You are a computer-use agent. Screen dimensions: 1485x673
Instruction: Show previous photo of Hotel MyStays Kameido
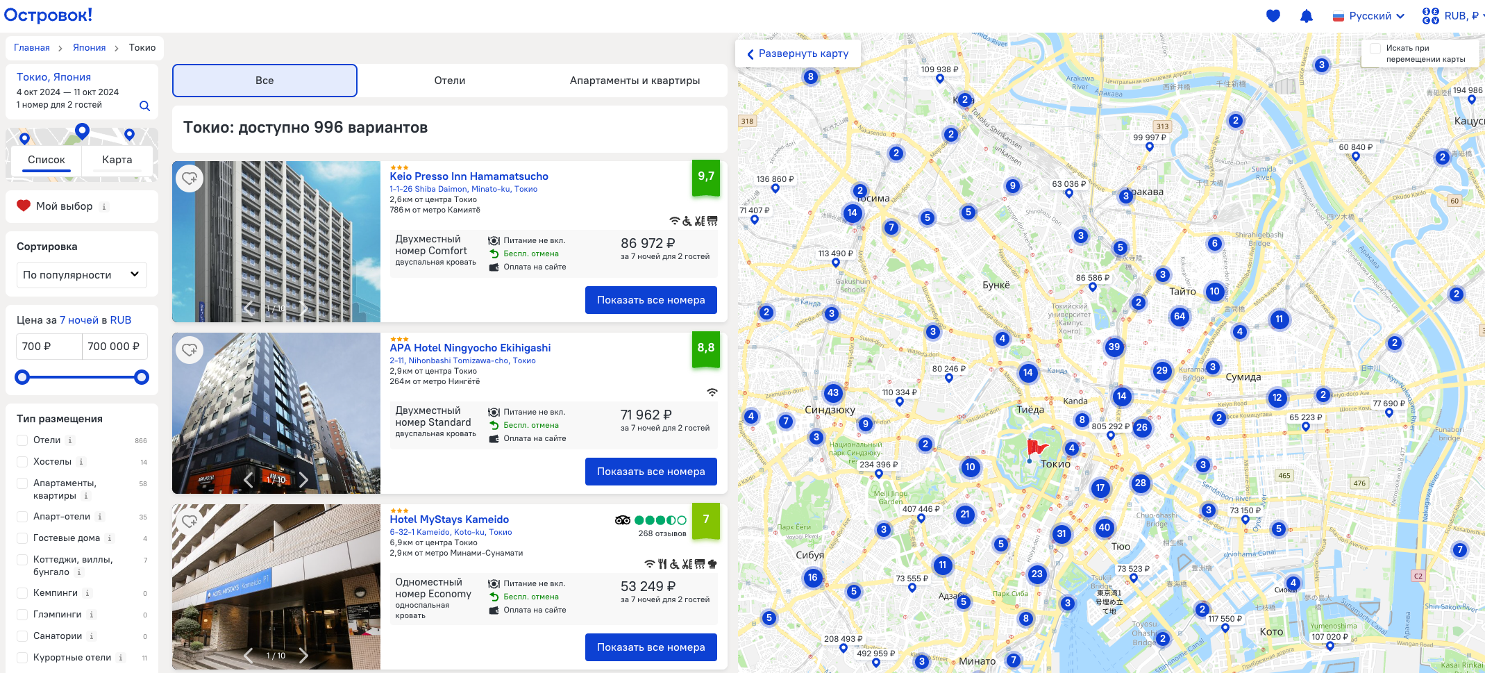point(249,655)
